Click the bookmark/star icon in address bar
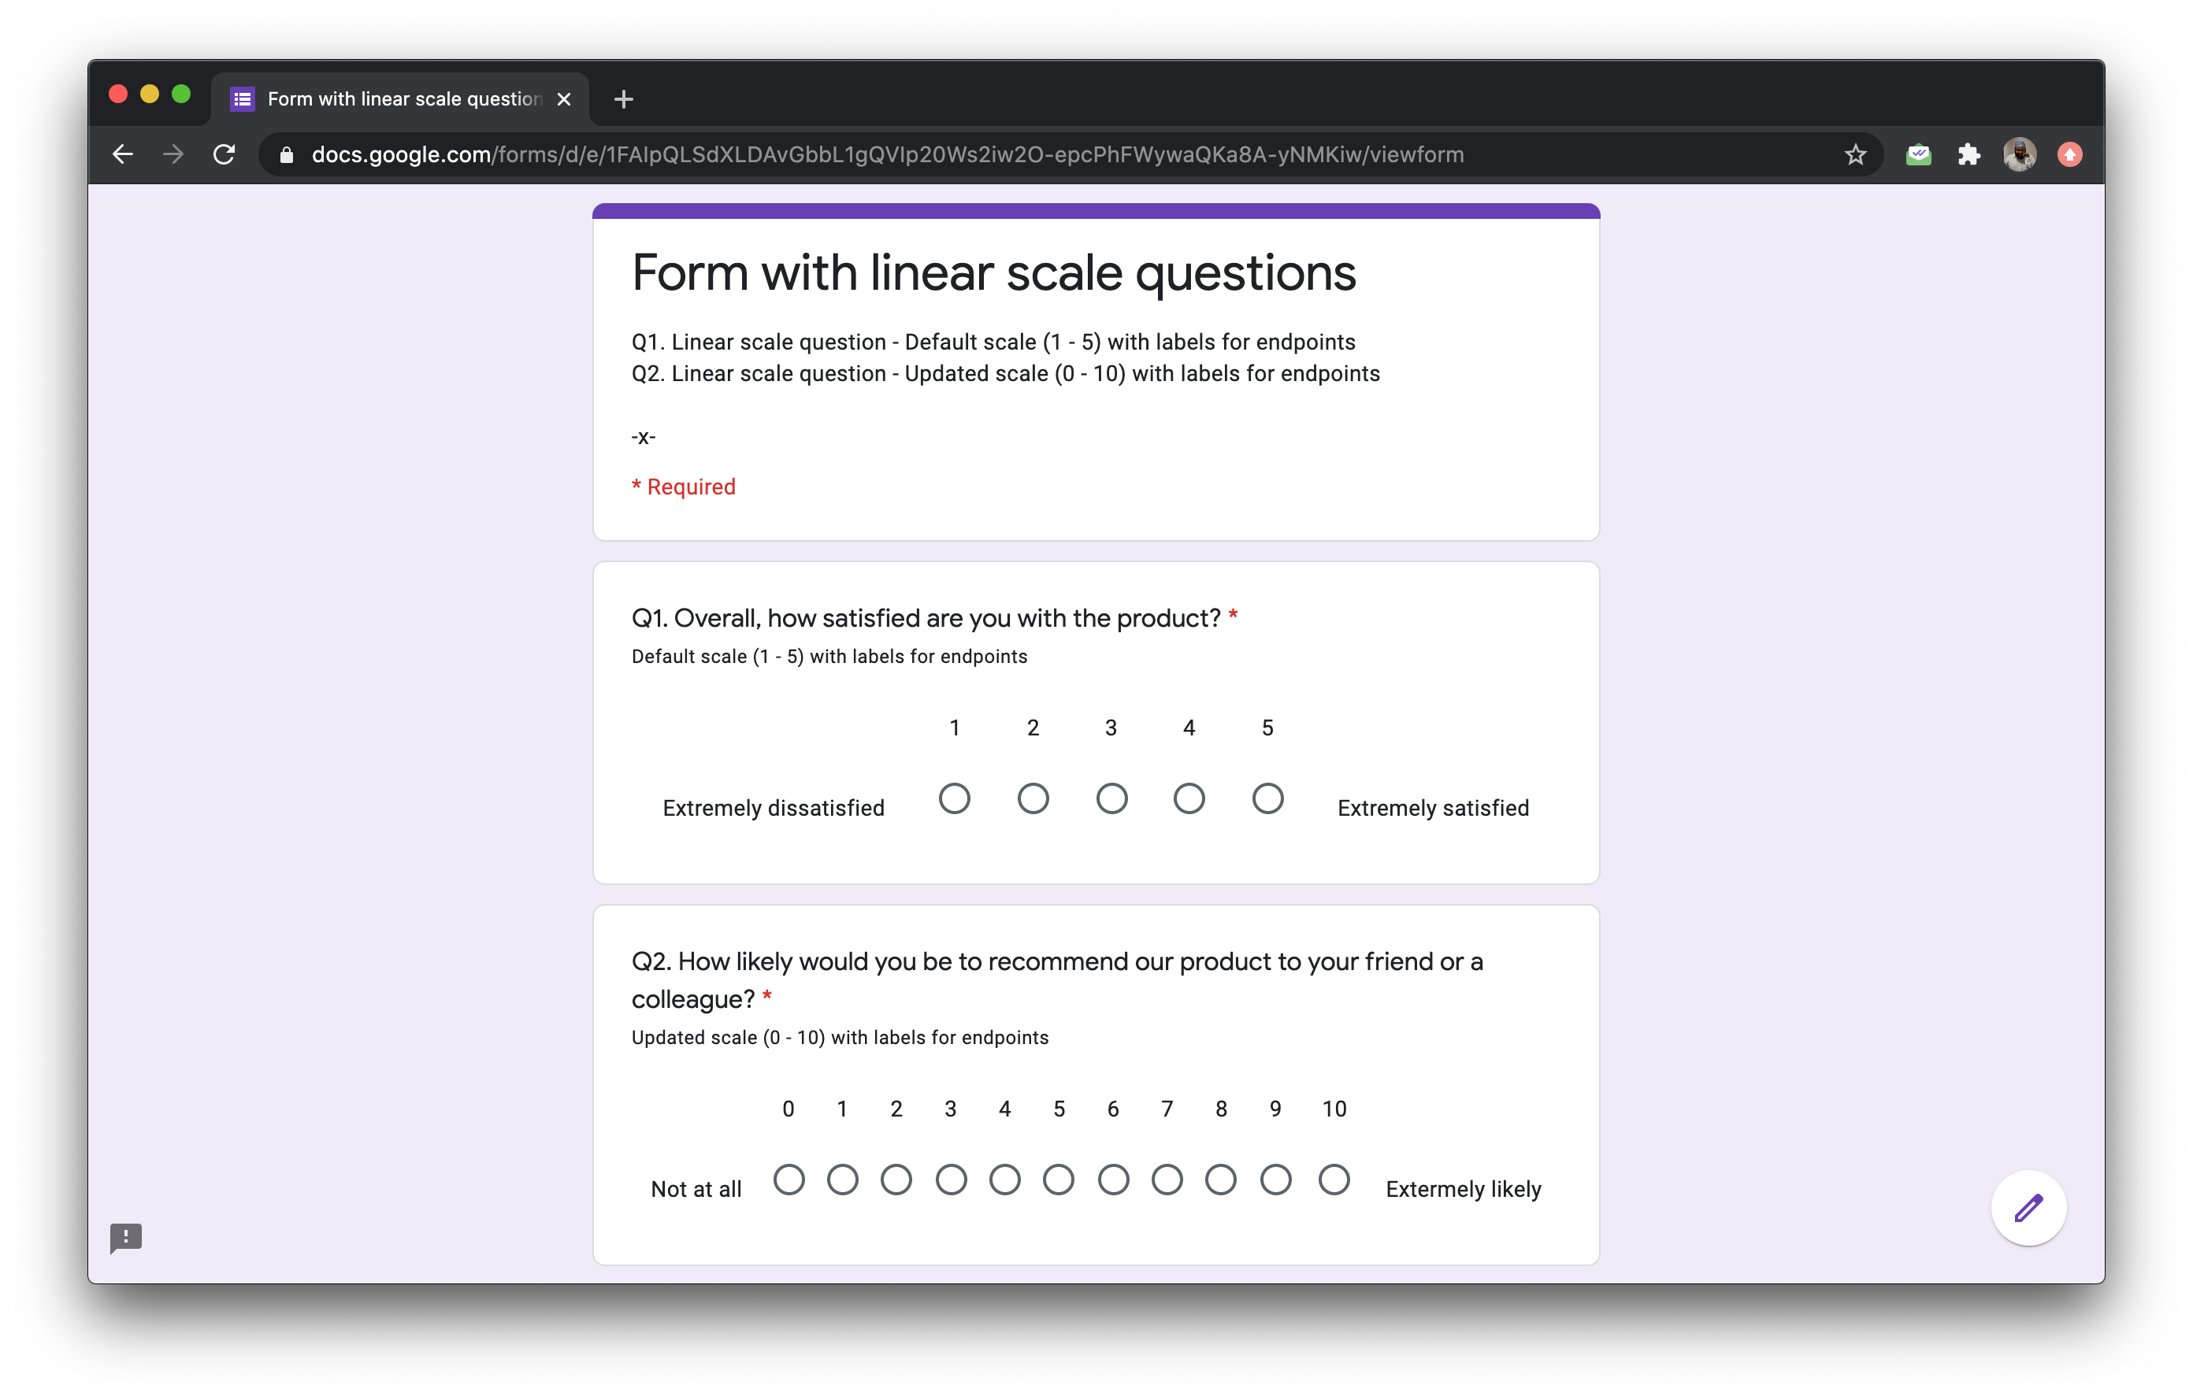The height and width of the screenshot is (1400, 2193). pos(1854,155)
